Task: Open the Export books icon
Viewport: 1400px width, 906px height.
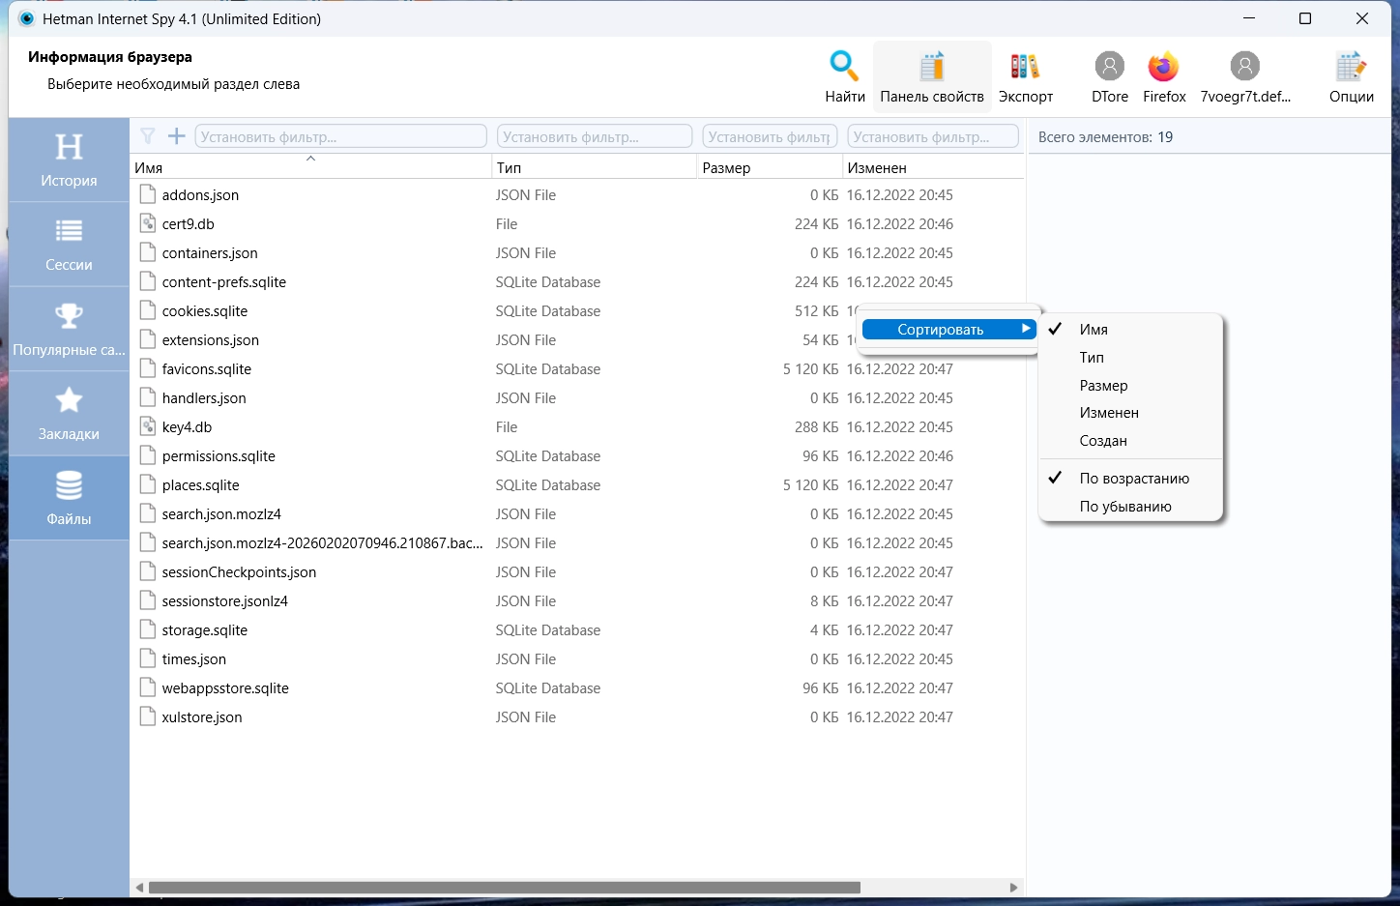Action: pos(1025,67)
